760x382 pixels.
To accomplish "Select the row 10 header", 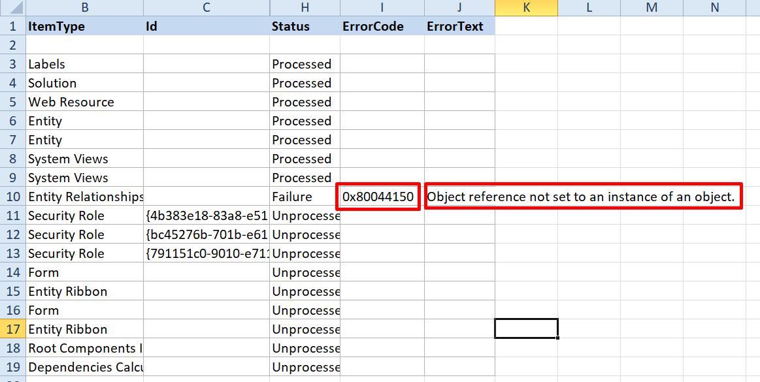I will 12,197.
